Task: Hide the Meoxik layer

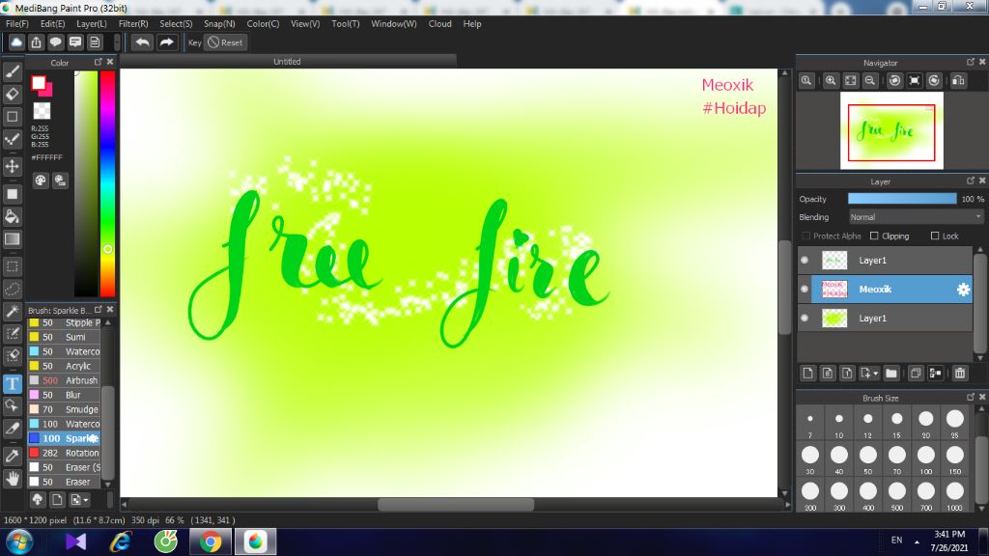Action: (805, 290)
